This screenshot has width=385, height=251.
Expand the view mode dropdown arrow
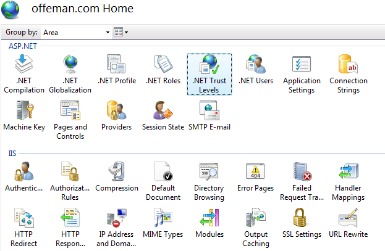coord(127,32)
